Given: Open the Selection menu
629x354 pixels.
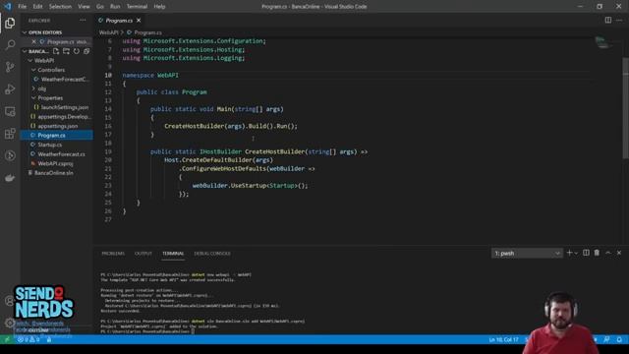Looking at the screenshot, I should point(60,7).
